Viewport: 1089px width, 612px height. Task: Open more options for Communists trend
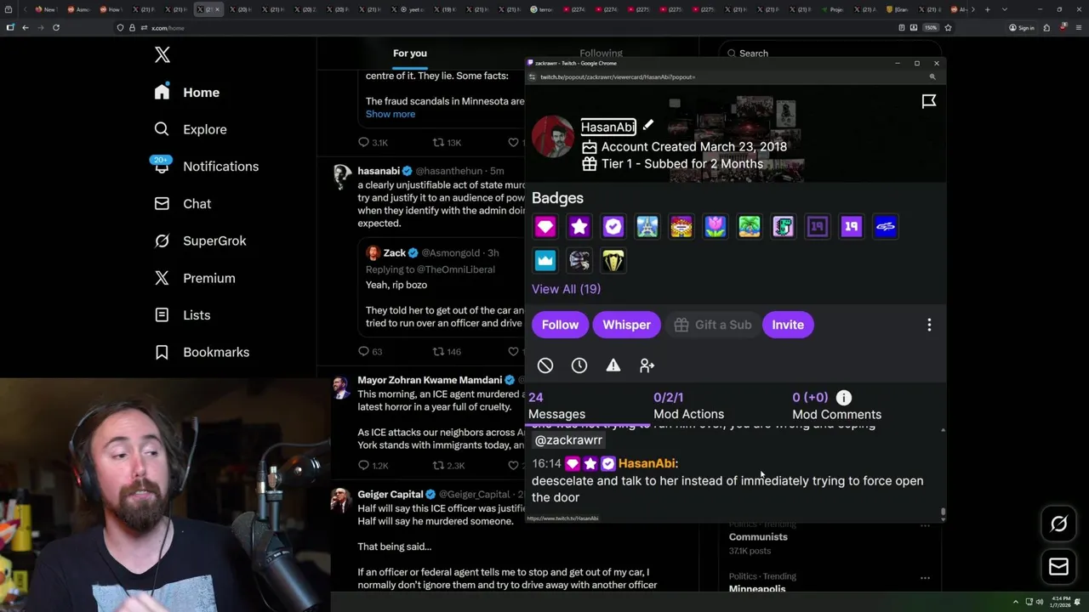pyautogui.click(x=925, y=526)
